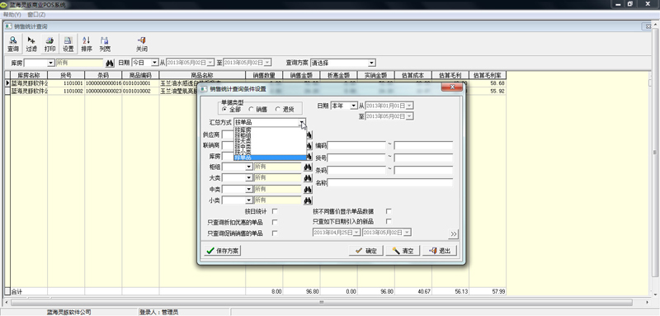Open the dialog 日期 本年 dropdown

click(354, 105)
